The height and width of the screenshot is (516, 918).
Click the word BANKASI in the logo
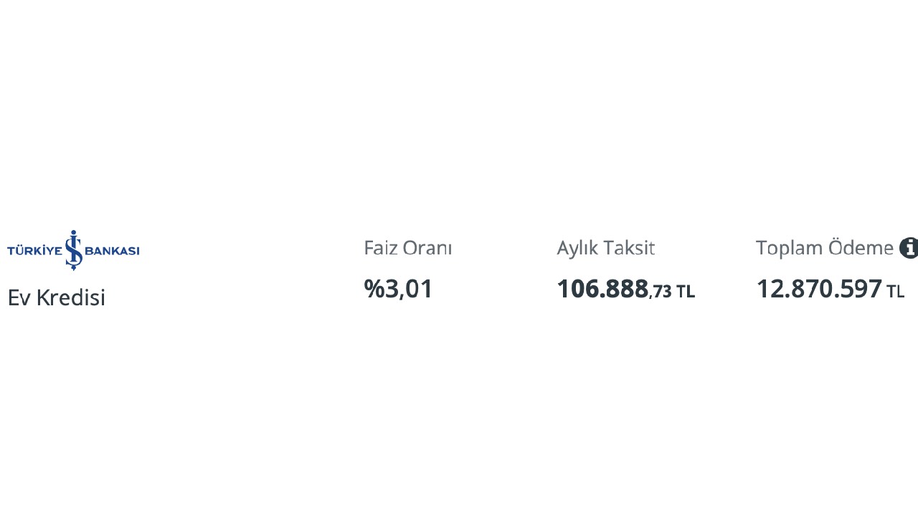[112, 251]
